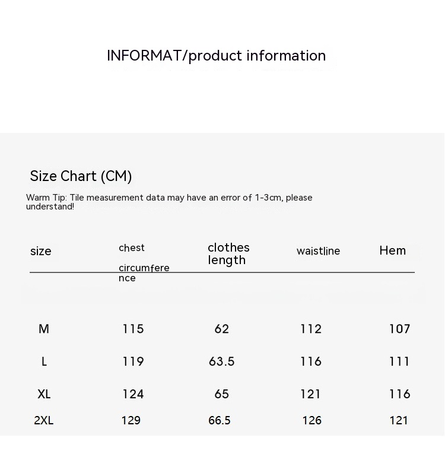445x473 pixels.
Task: Click the waistline value 126
Action: pos(311,420)
